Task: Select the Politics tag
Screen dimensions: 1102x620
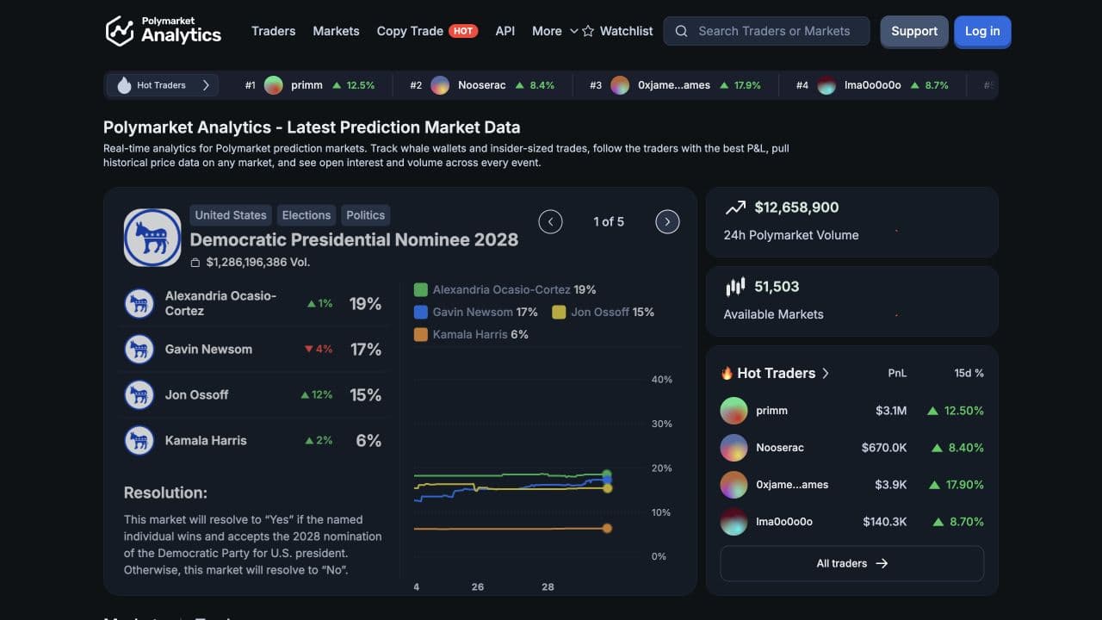Action: (366, 215)
